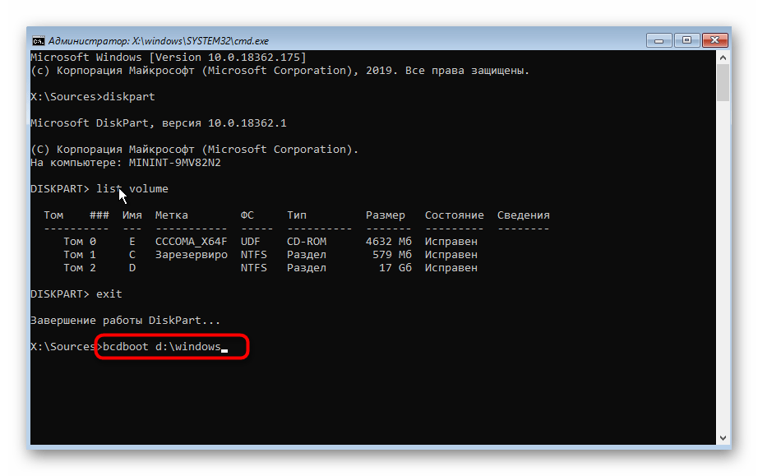Maximize the command prompt window
The height and width of the screenshot is (476, 758).
coord(687,39)
